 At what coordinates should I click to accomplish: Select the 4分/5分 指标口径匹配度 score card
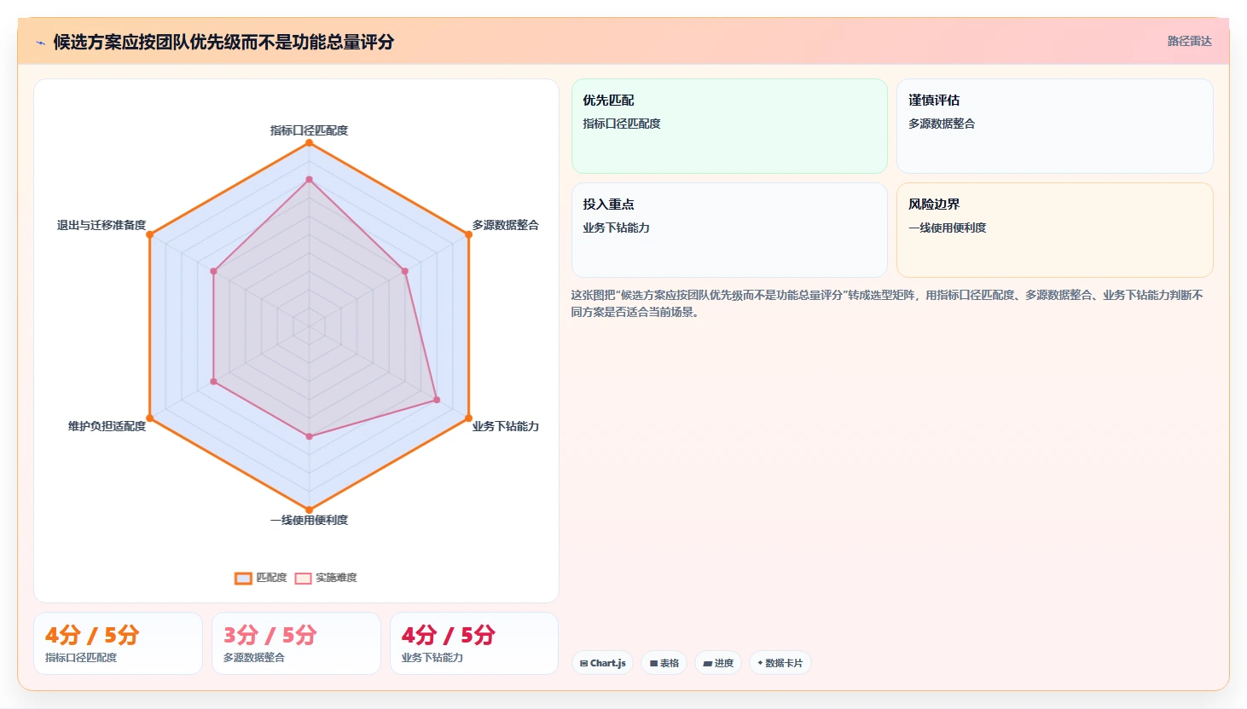coord(118,643)
